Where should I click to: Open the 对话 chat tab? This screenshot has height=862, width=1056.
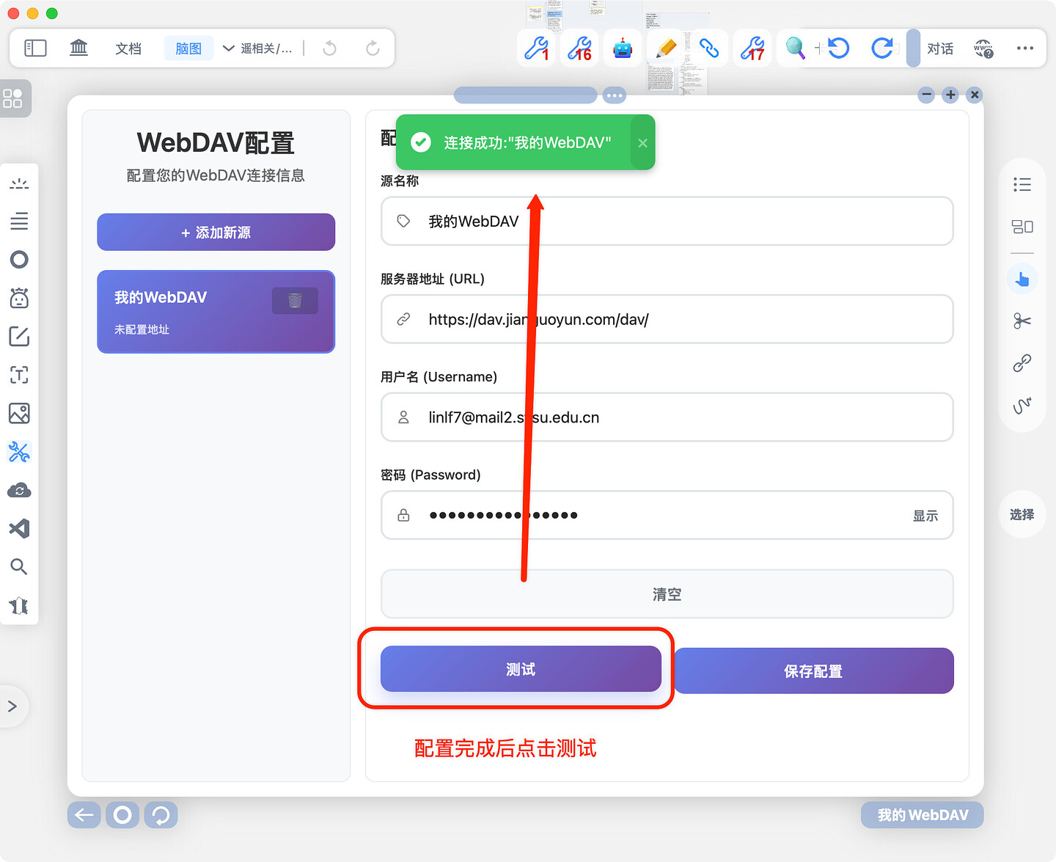(x=940, y=48)
